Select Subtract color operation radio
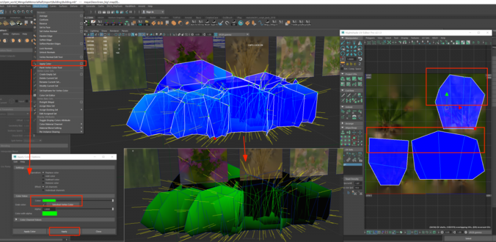 43,179
